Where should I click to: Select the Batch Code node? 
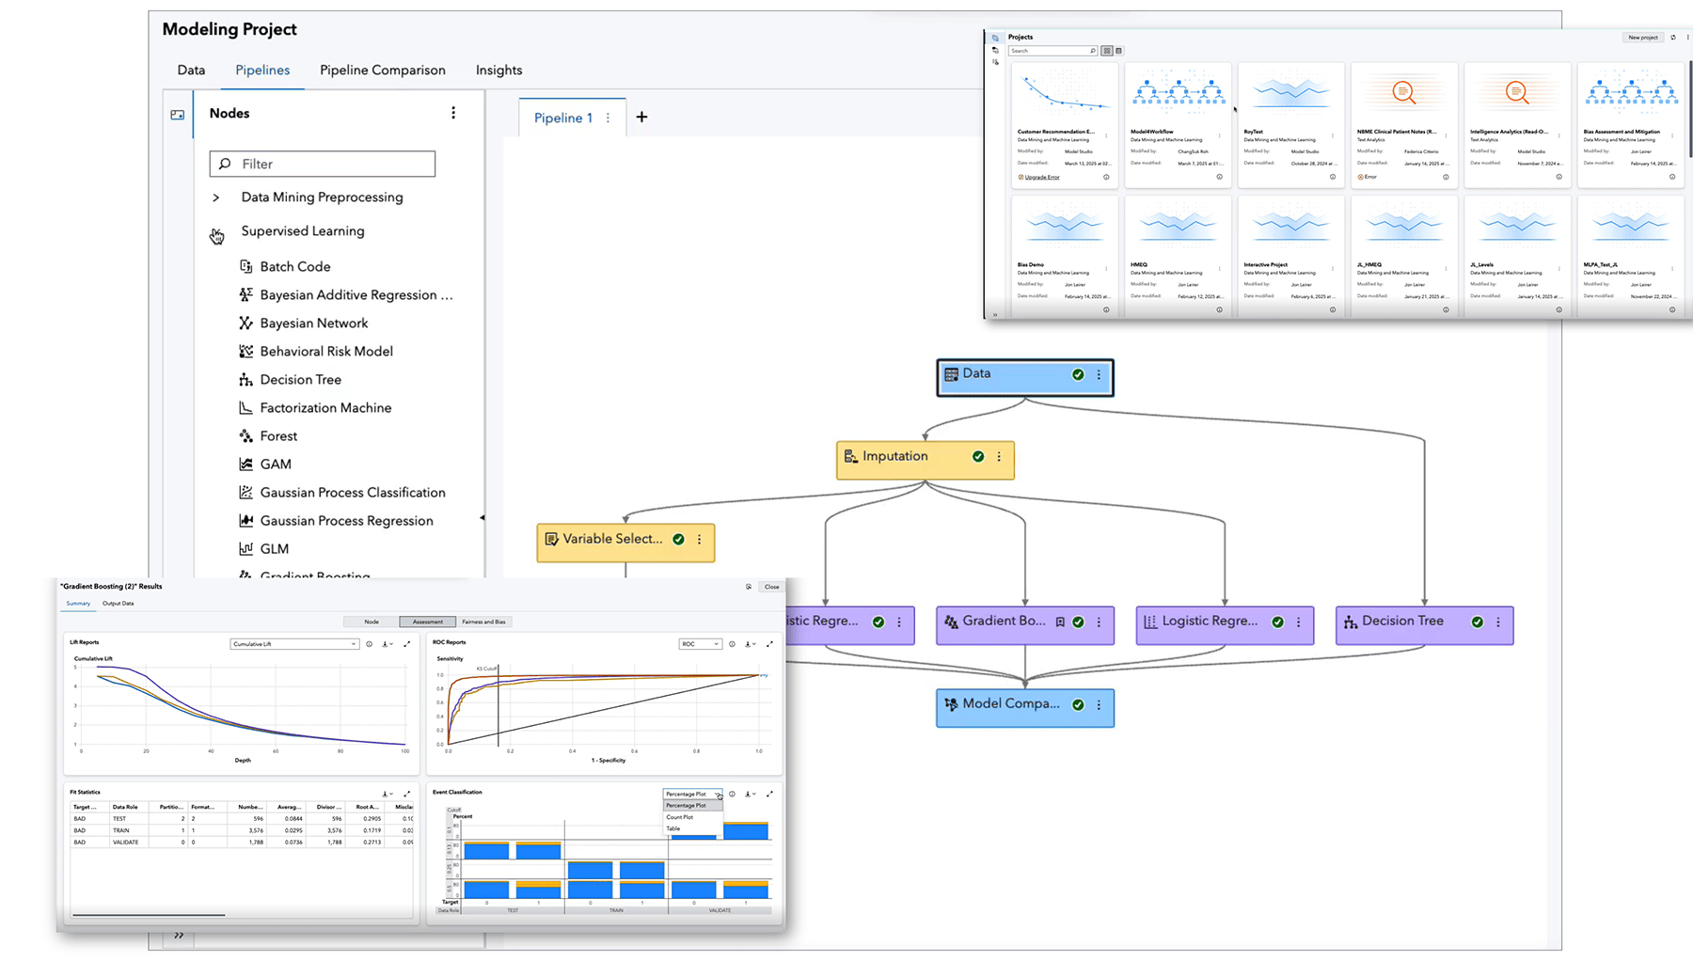coord(294,266)
